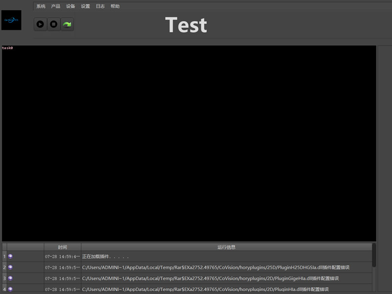Open the 日志 menu
Viewport: 392px width, 294px height.
100,6
